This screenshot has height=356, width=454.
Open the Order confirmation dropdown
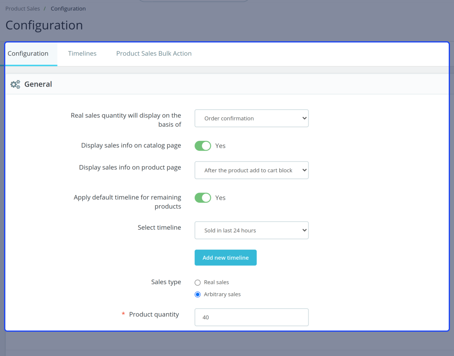252,118
